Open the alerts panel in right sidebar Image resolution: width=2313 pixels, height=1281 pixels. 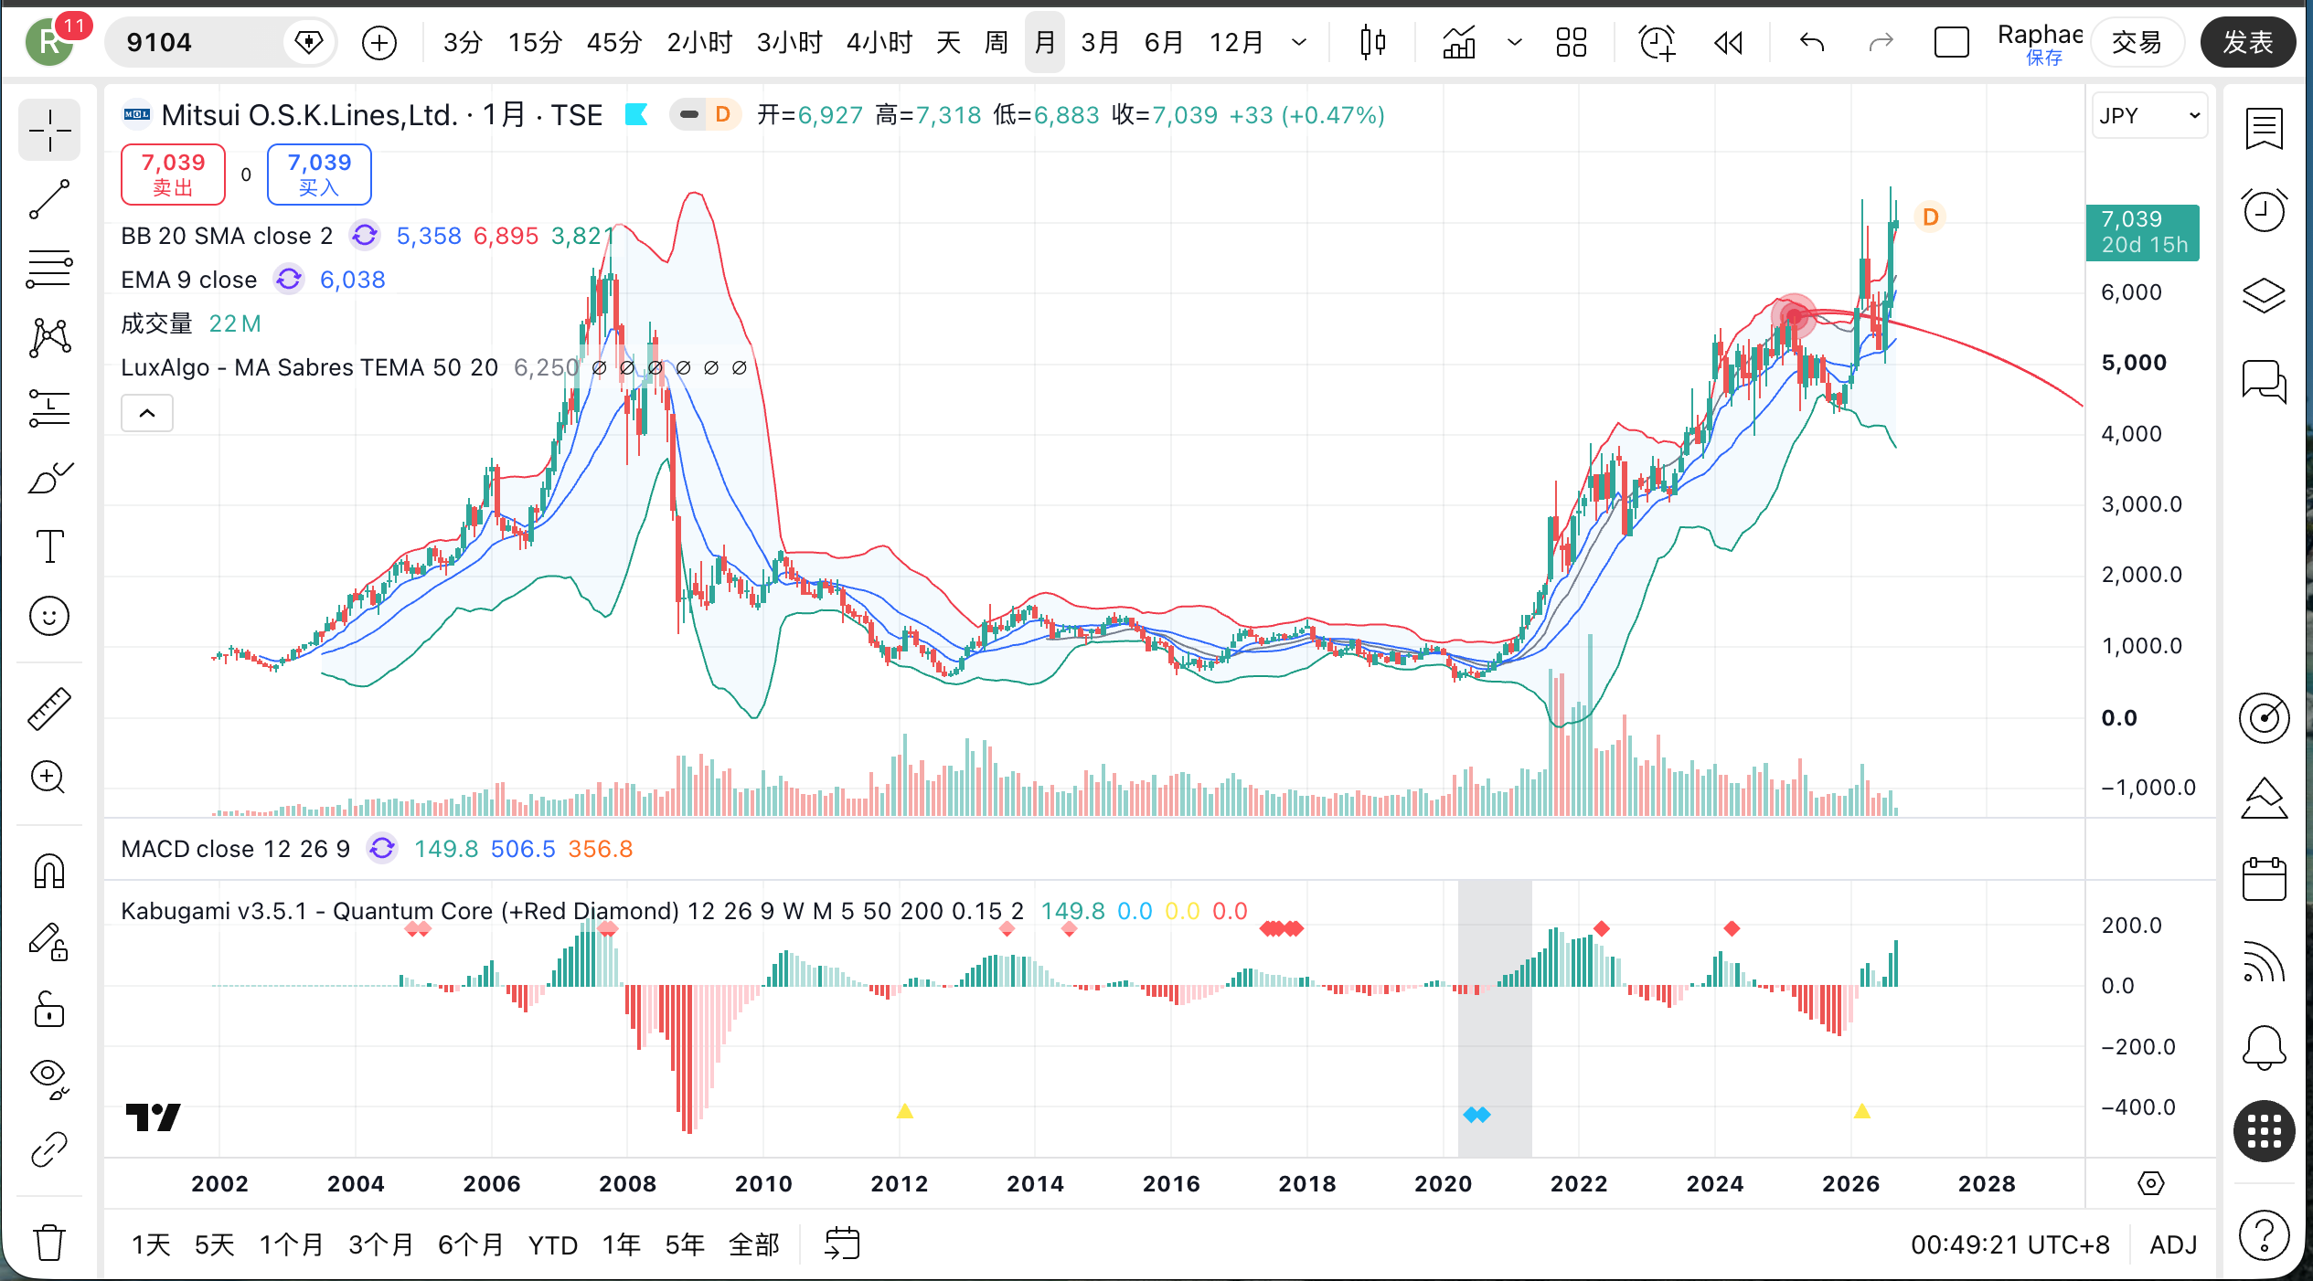pyautogui.click(x=2264, y=211)
